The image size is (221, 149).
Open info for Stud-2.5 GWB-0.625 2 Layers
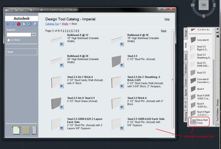[62, 128]
